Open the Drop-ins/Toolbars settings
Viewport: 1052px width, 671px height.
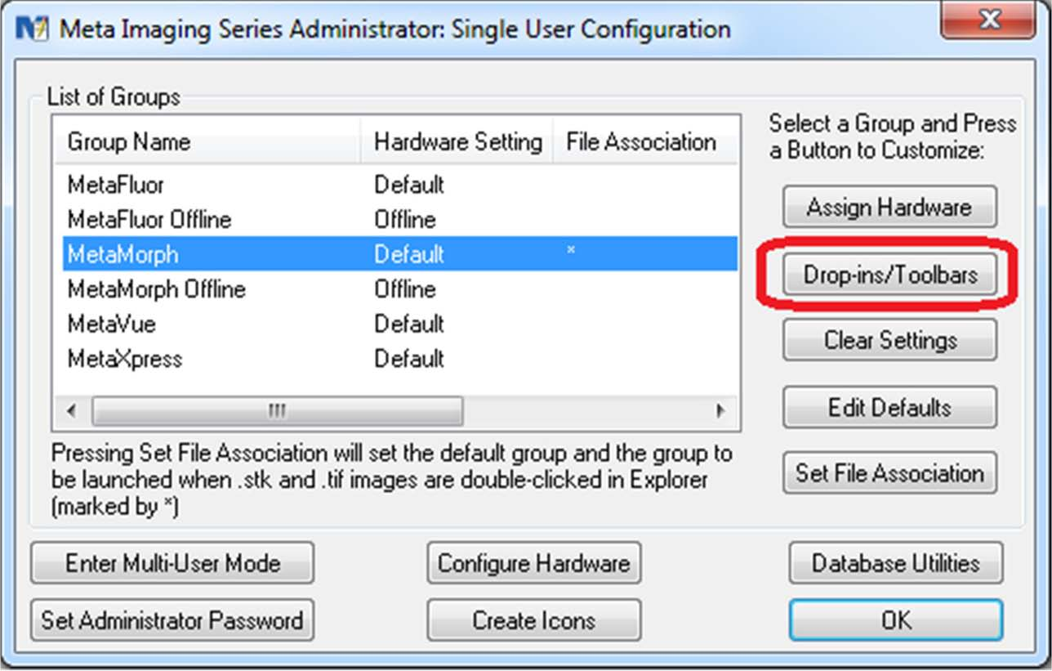(889, 275)
